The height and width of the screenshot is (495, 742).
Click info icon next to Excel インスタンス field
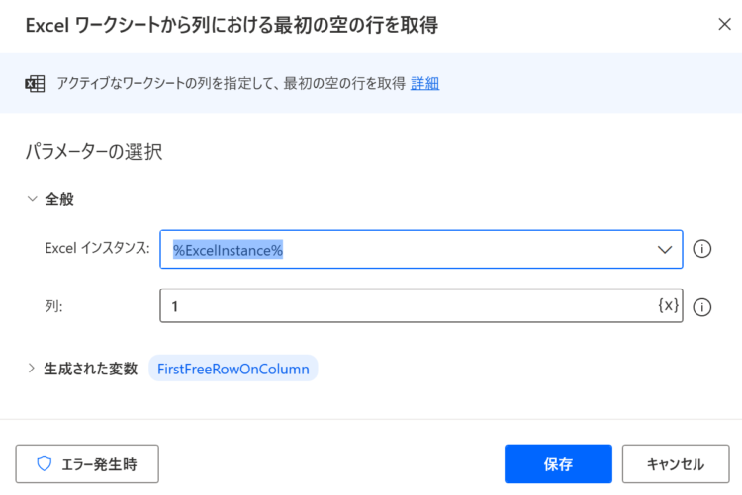(701, 249)
